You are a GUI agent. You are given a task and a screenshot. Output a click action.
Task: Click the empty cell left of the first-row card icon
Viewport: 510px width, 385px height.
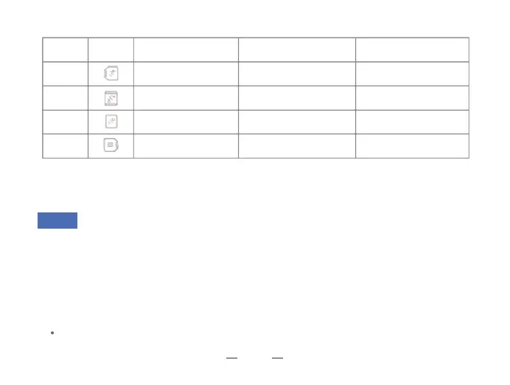[65, 73]
